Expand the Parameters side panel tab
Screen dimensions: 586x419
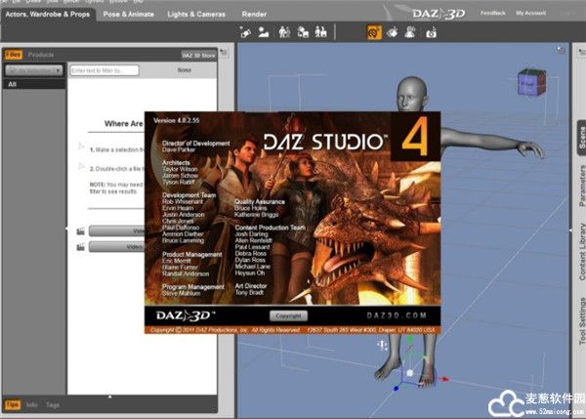click(580, 186)
